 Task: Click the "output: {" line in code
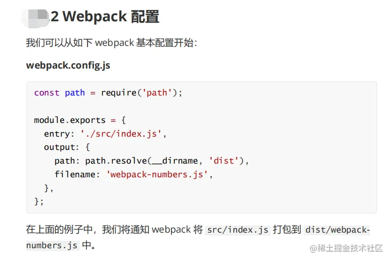pos(67,147)
